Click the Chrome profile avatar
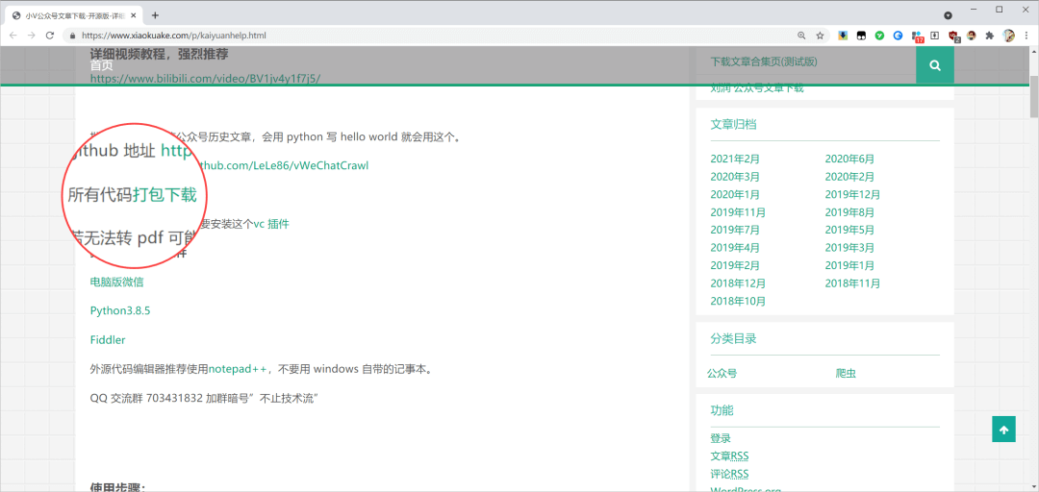The height and width of the screenshot is (492, 1039). pos(1008,36)
